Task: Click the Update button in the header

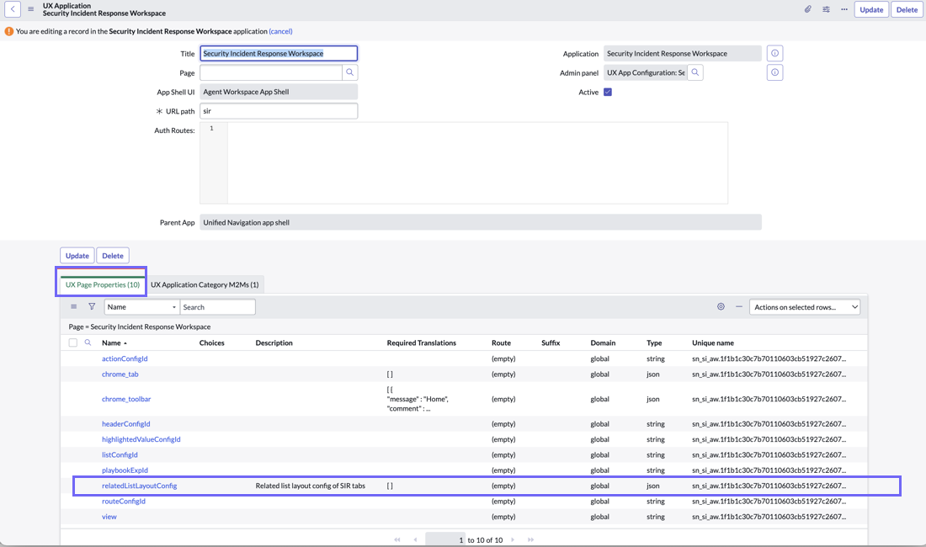Action: 871,9
